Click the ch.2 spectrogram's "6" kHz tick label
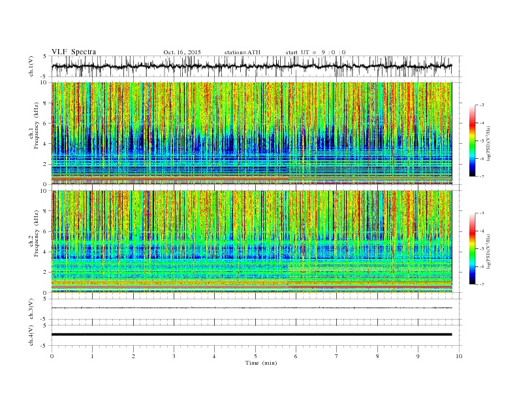The image size is (517, 400). 46,231
